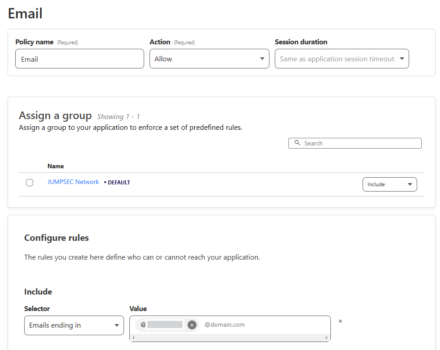The image size is (440, 350).
Task: Click the Action dropdown caret arrow
Action: (x=262, y=59)
